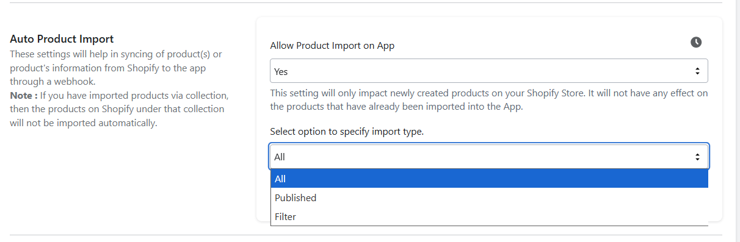Pick the Filter option from the list

click(x=489, y=216)
